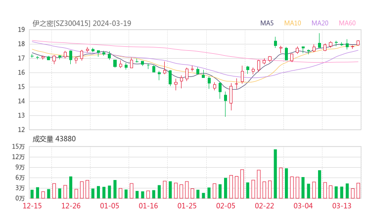Click the price axis value 16
Screen dimensions: 366x217
pyautogui.click(x=21, y=72)
